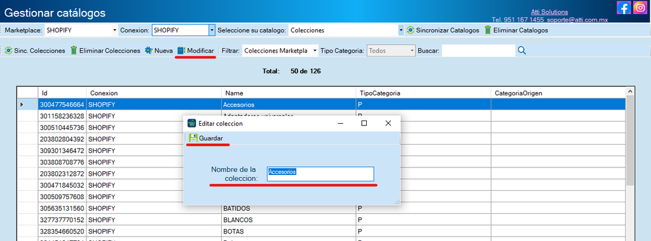Click the Id column header
This screenshot has height=241, width=651.
[62, 93]
